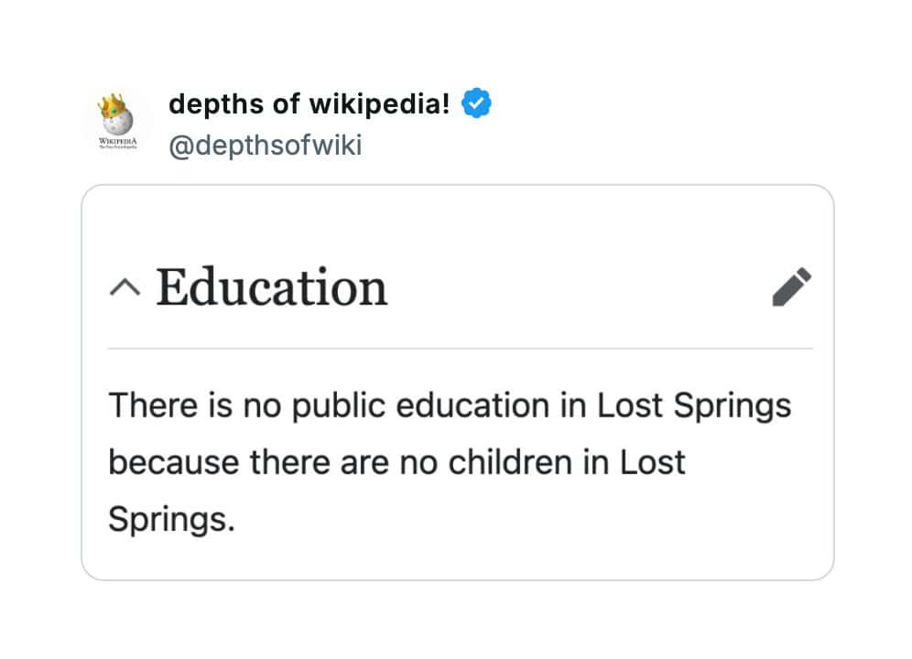Click the 'depths of wikipedia!' display name

(309, 104)
